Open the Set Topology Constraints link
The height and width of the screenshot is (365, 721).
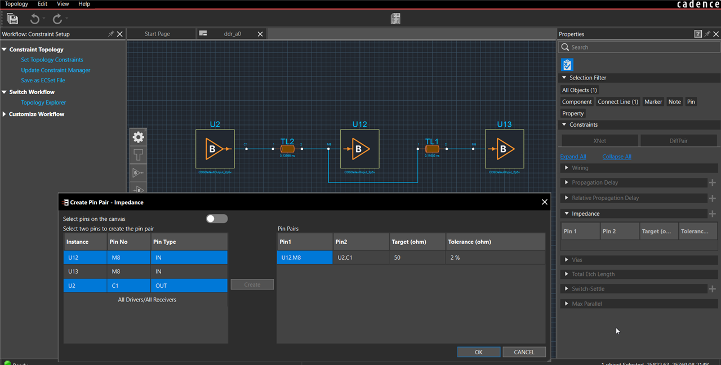point(52,60)
